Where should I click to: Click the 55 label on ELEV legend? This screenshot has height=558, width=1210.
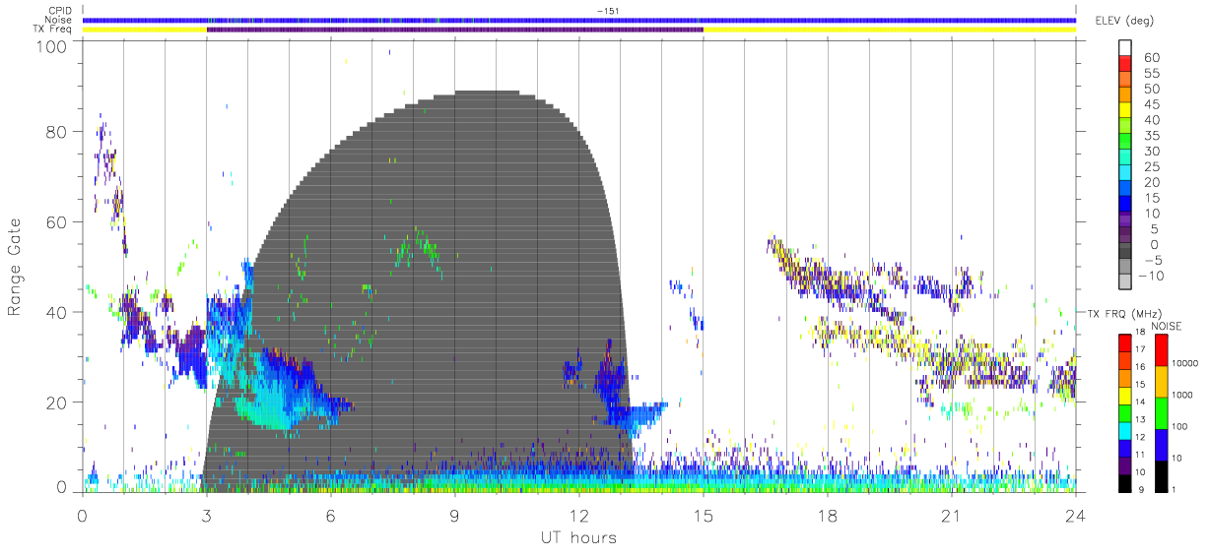[x=1152, y=73]
